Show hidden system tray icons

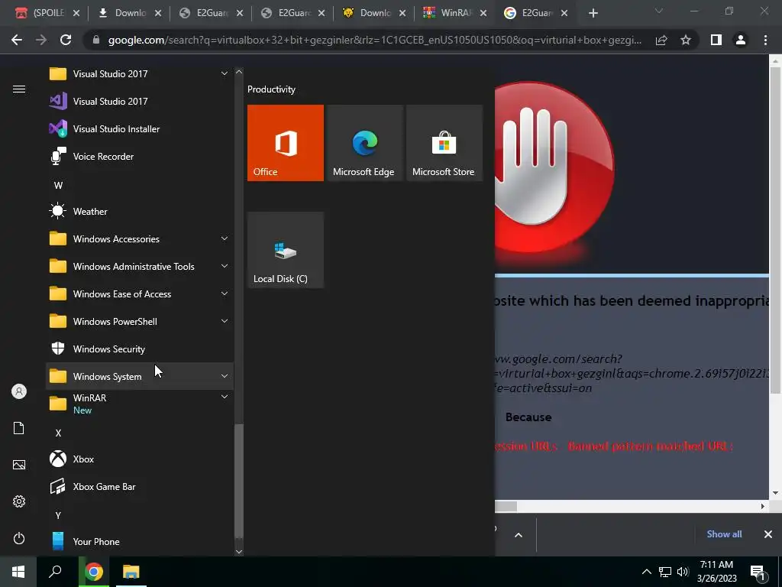[646, 572]
